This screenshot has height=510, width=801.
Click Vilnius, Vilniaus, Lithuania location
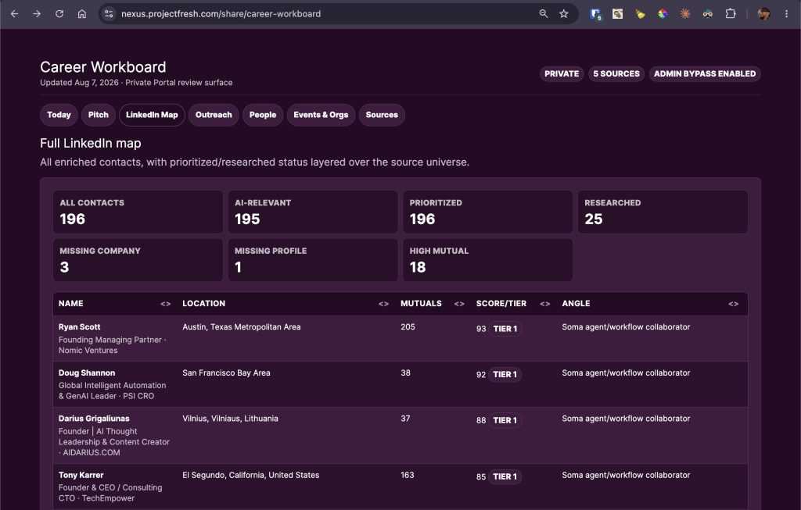pos(230,418)
